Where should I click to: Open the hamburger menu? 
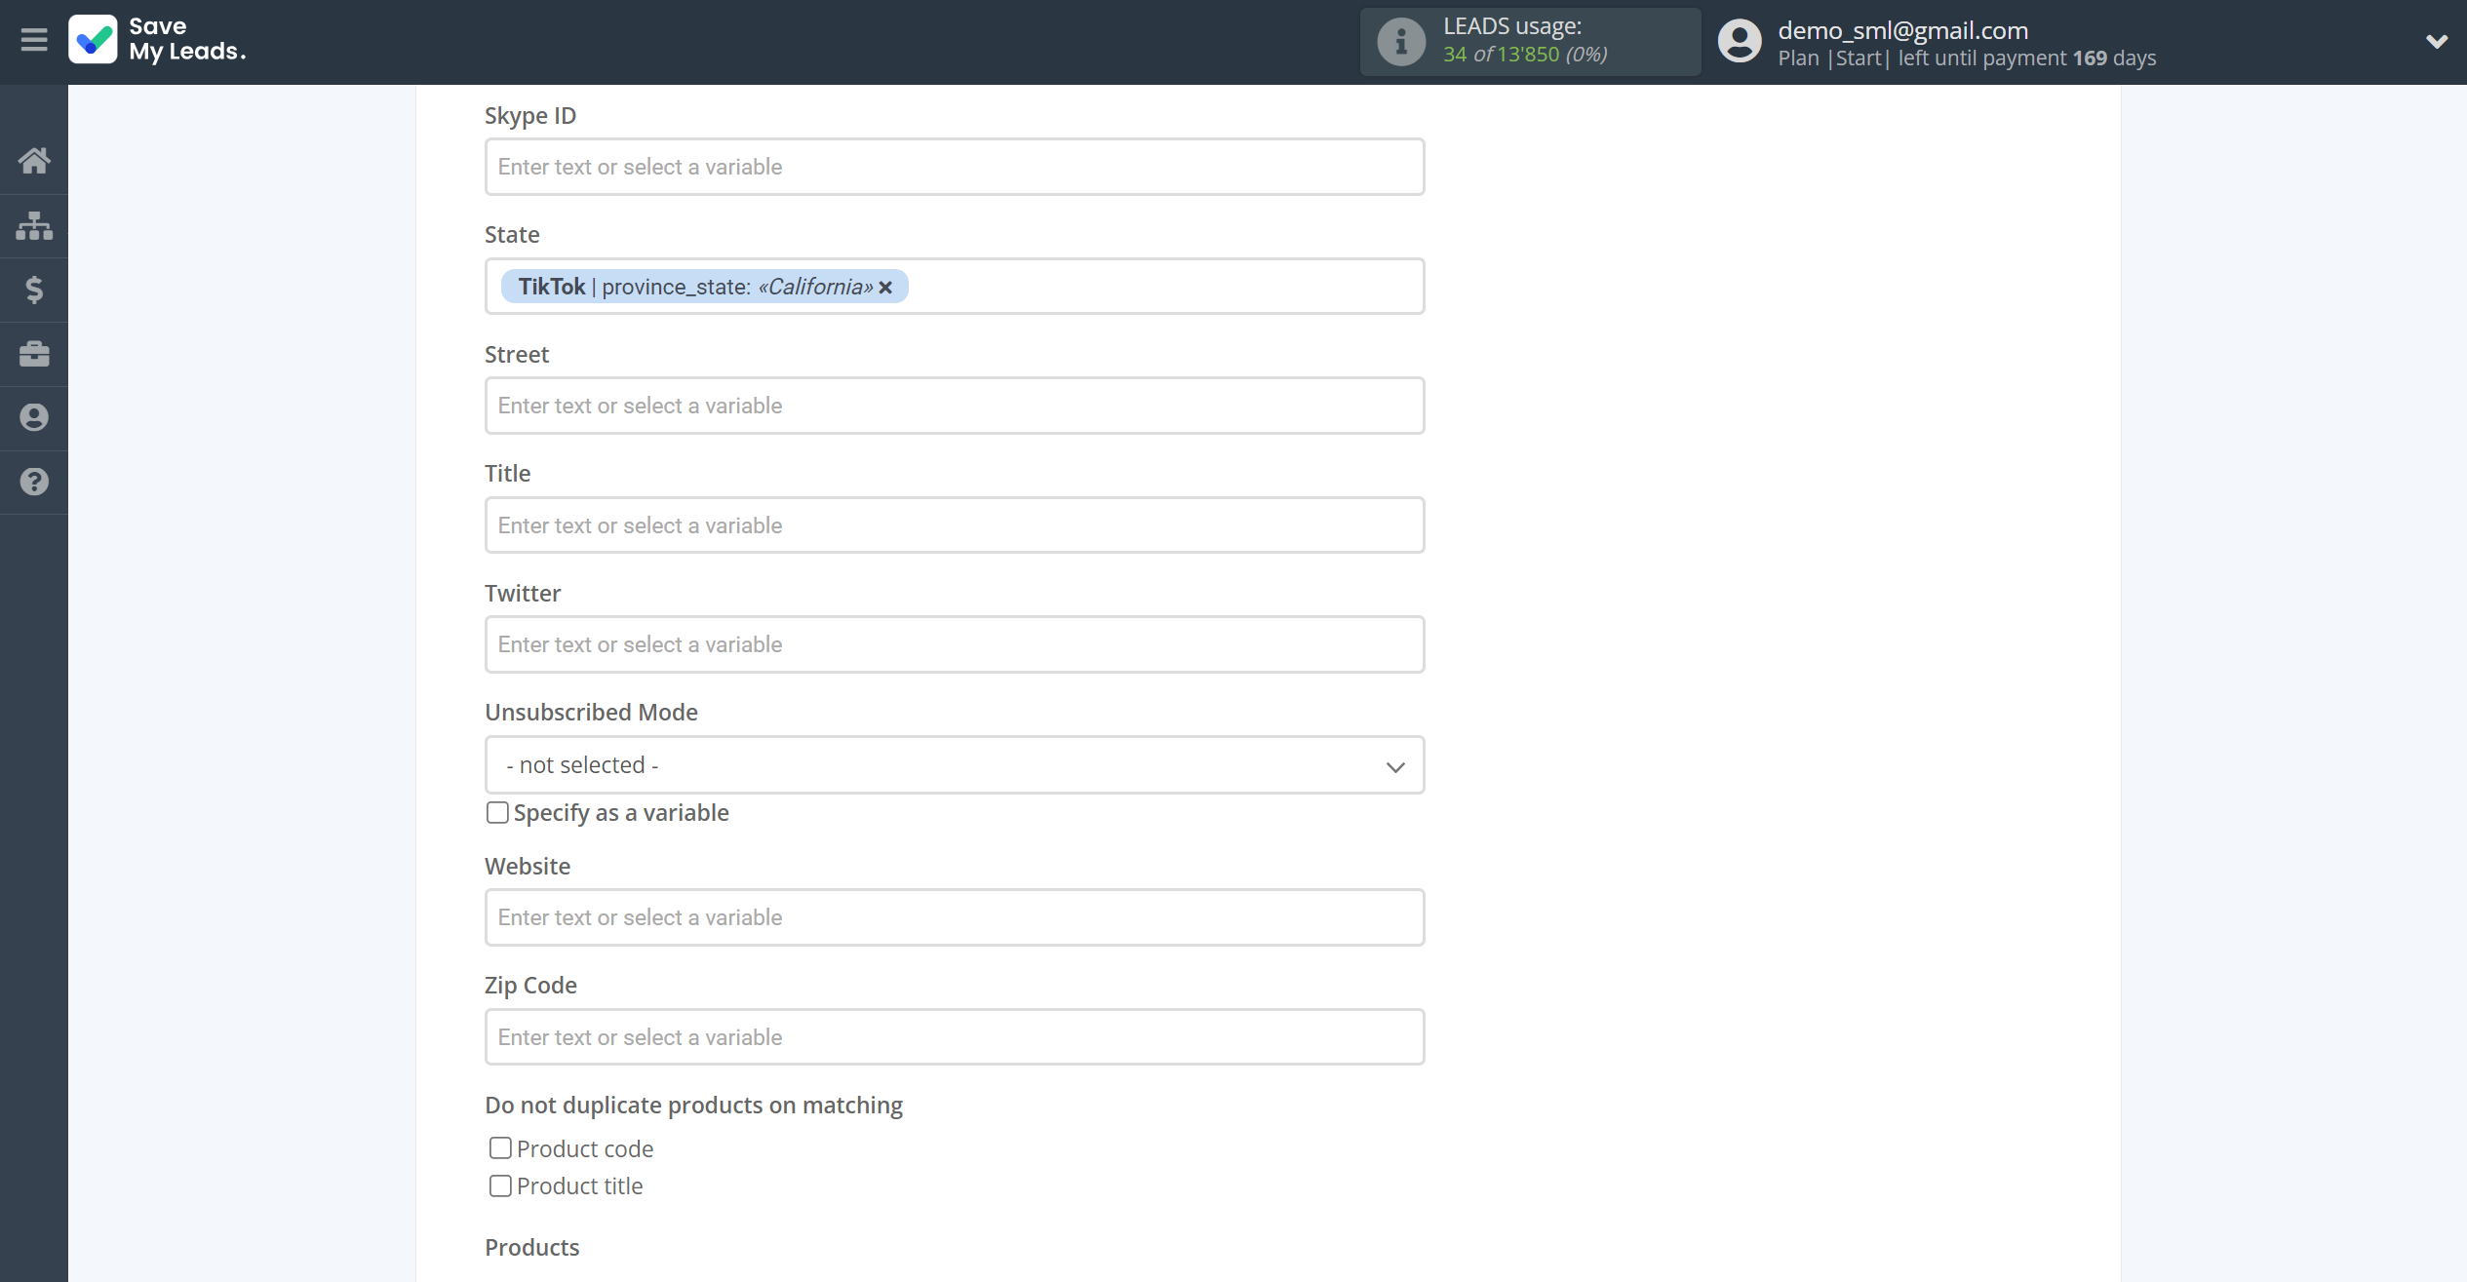click(34, 40)
